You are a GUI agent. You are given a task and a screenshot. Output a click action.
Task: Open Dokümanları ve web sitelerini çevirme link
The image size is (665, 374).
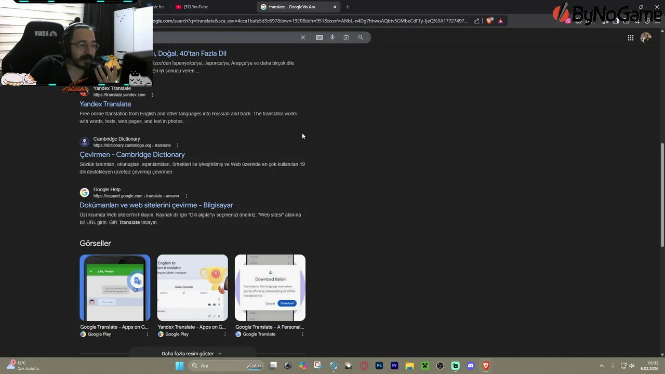156,205
